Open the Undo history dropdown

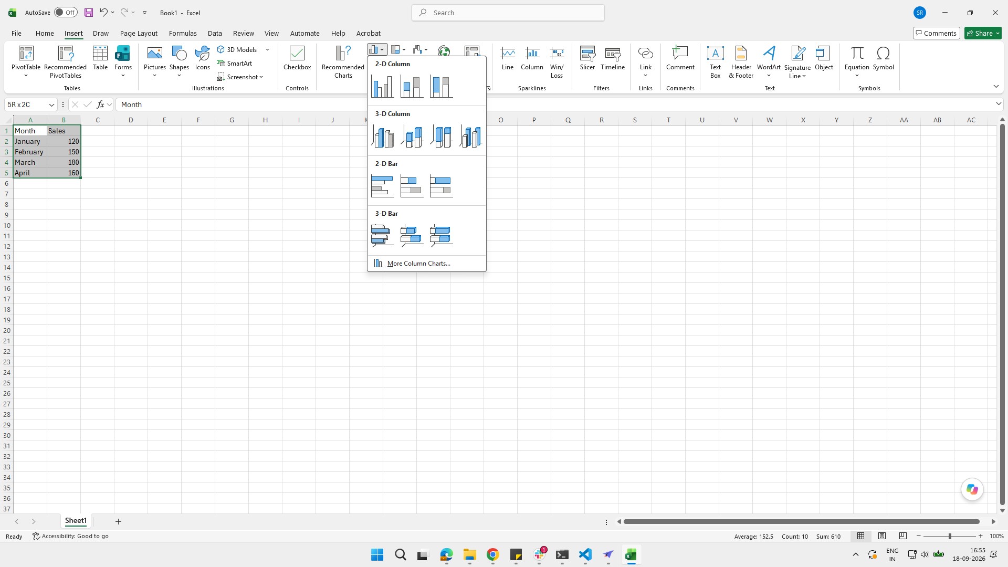[112, 13]
